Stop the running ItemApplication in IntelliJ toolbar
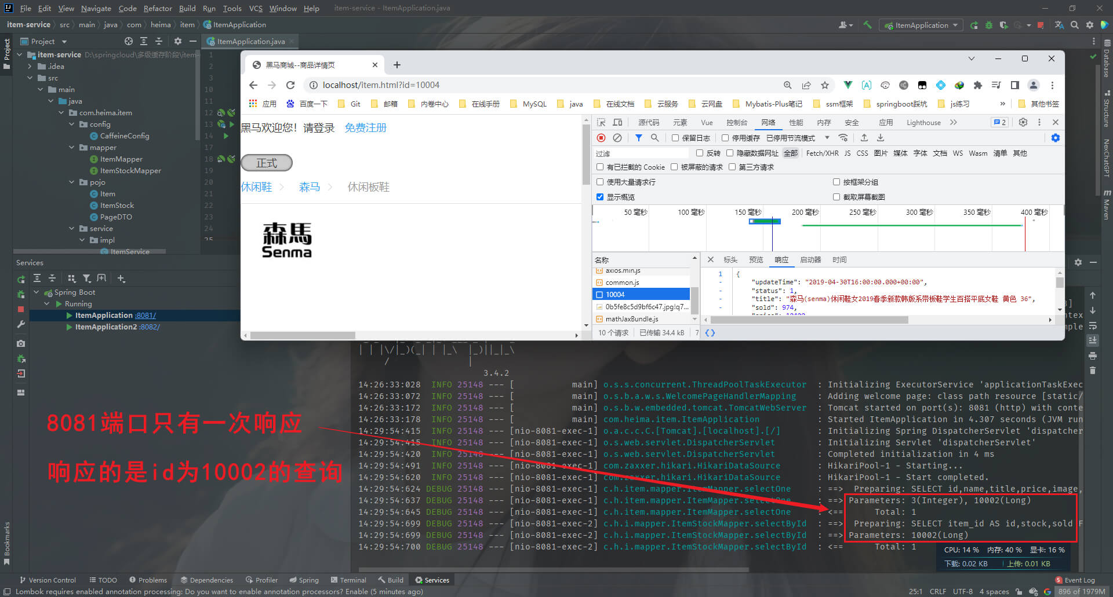The image size is (1113, 597). click(1041, 25)
